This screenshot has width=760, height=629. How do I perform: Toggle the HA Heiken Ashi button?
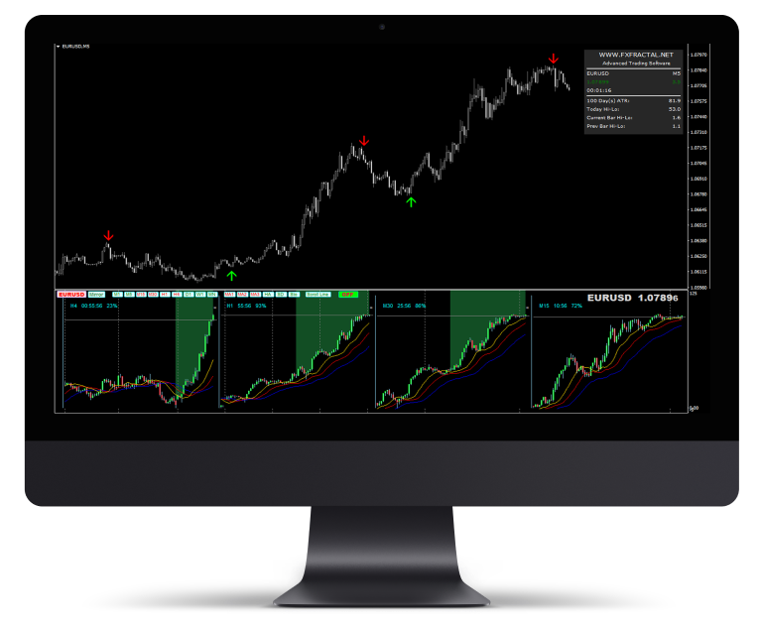point(268,295)
